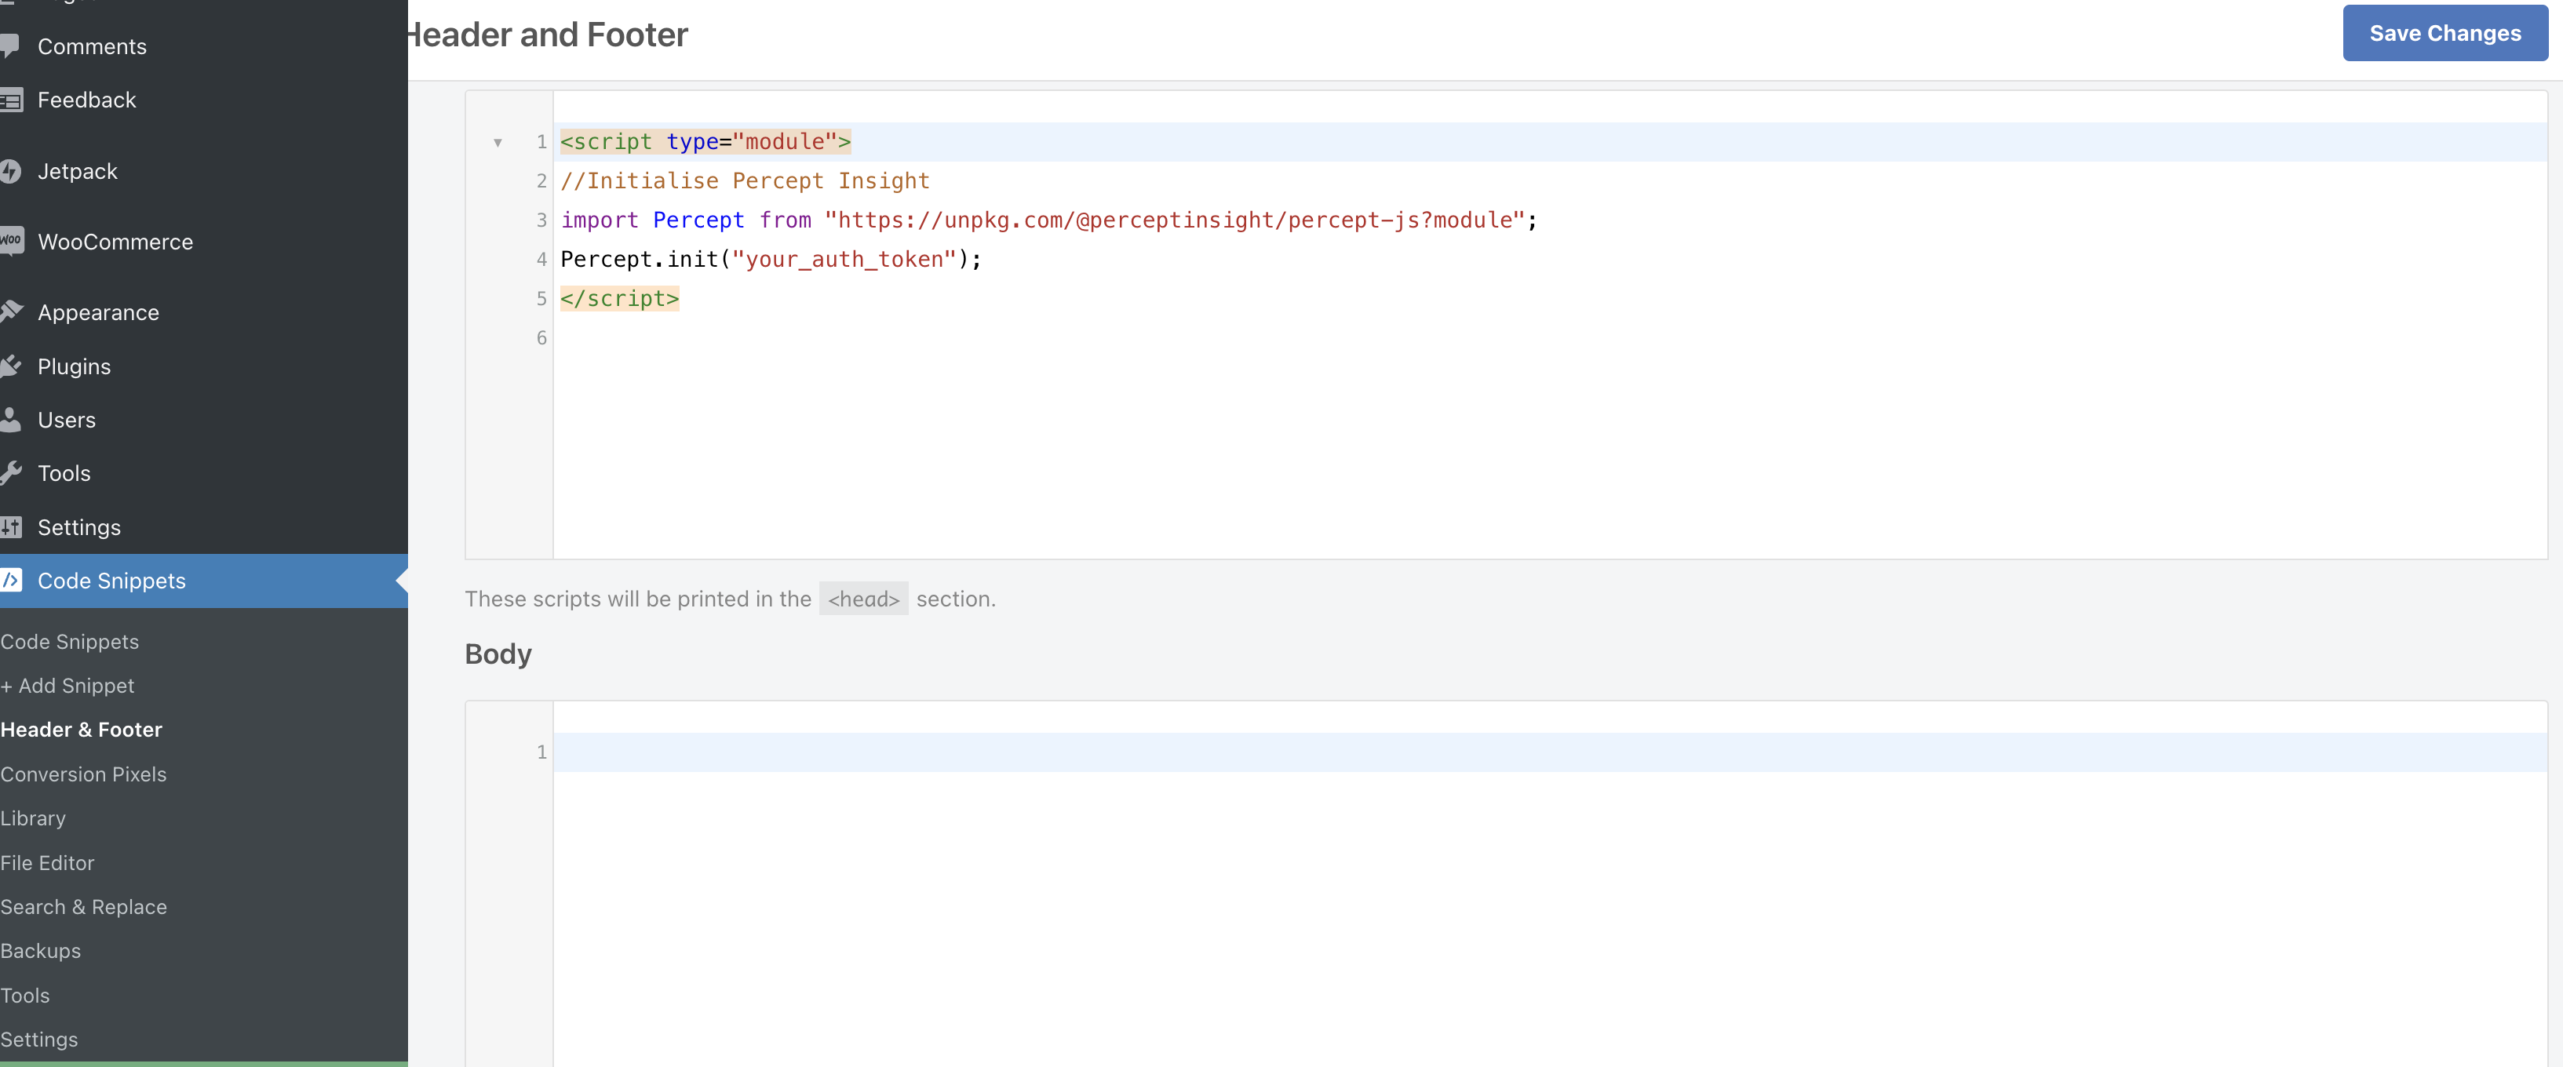The image size is (2563, 1067).
Task: Click the Percept.init auth token line
Action: pos(771,259)
